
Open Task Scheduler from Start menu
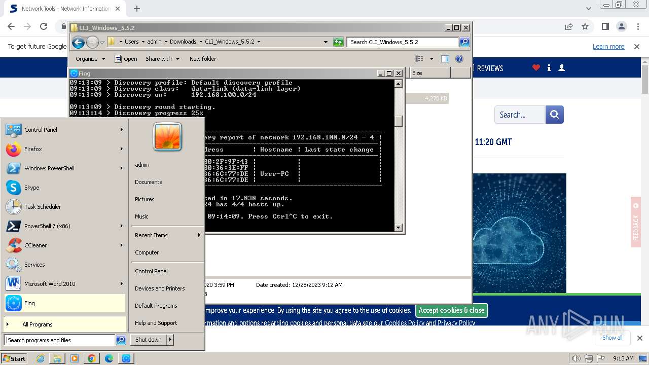coord(64,207)
